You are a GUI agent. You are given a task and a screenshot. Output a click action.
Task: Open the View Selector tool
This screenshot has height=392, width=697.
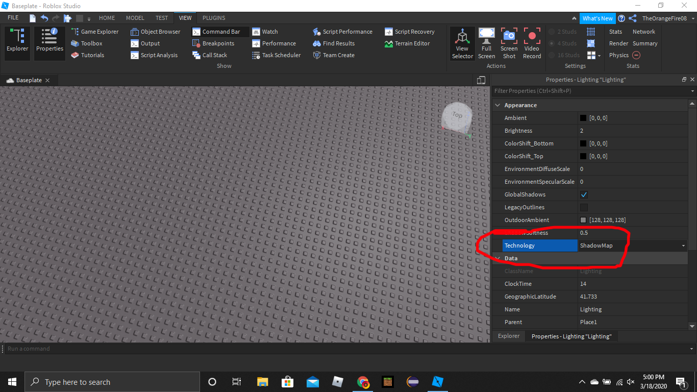tap(462, 43)
